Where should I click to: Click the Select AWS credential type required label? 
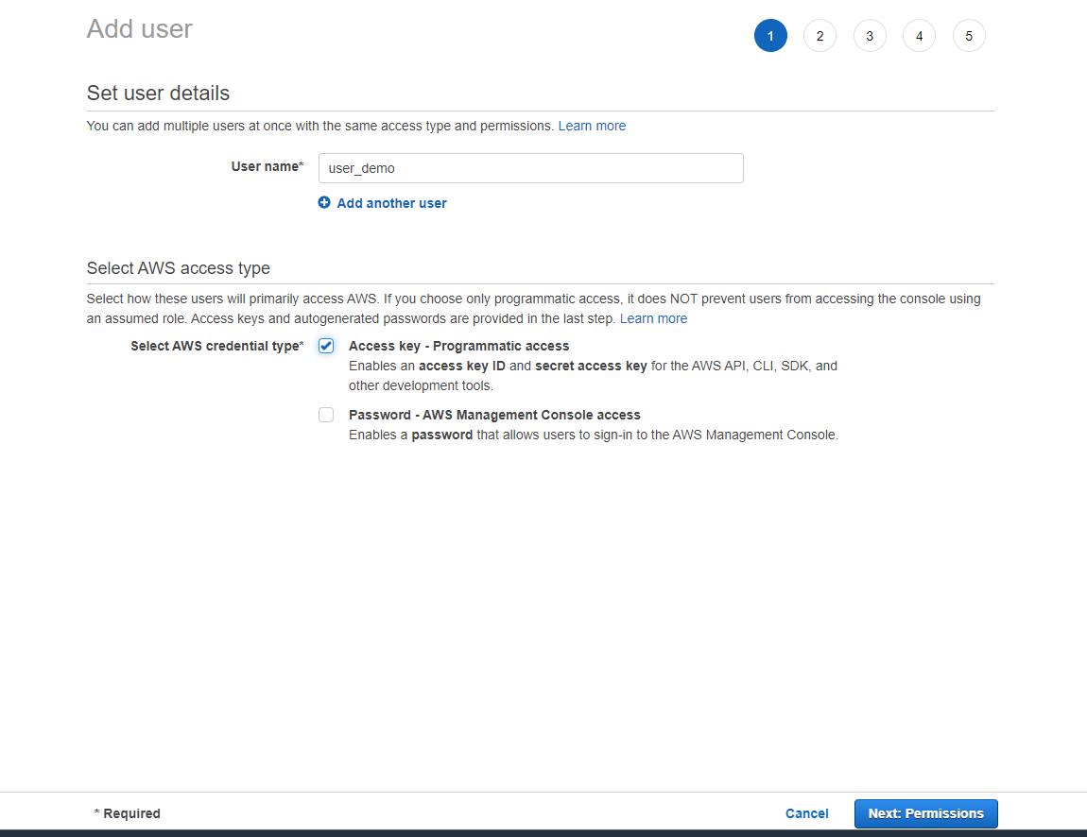(216, 346)
